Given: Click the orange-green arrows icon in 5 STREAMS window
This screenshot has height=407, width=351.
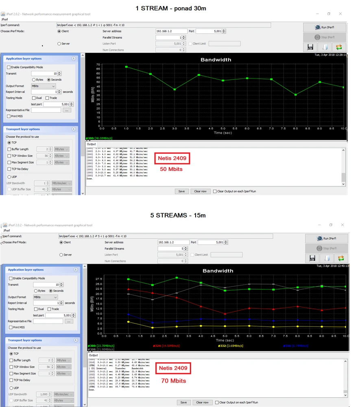Looking at the screenshot, I should pyautogui.click(x=341, y=258).
